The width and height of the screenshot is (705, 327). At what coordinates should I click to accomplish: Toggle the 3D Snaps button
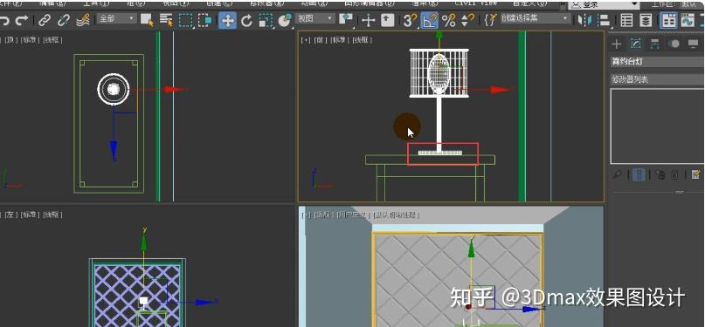[409, 20]
